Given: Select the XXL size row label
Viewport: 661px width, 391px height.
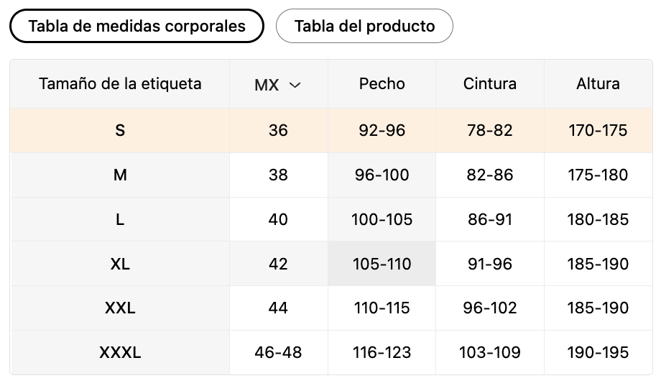Looking at the screenshot, I should point(120,308).
